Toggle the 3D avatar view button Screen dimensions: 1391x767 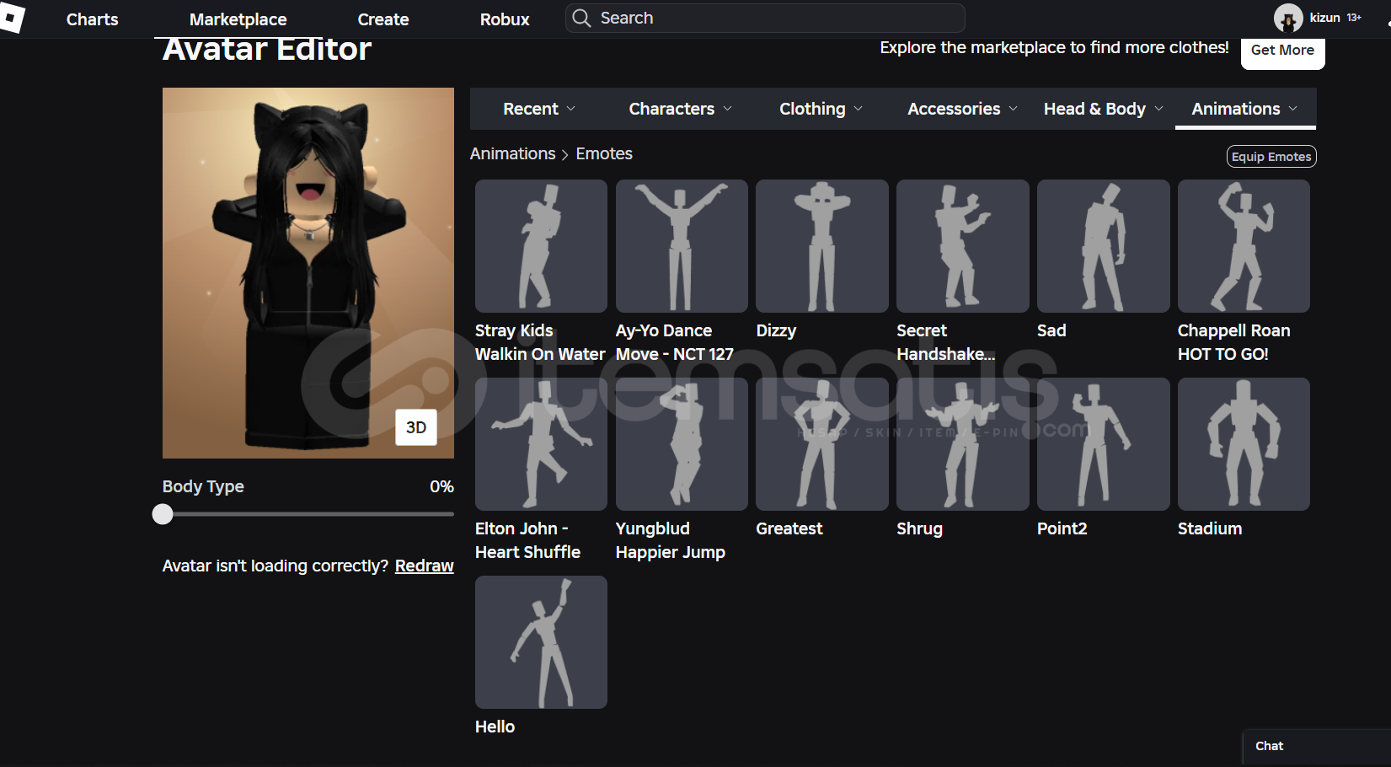(416, 427)
